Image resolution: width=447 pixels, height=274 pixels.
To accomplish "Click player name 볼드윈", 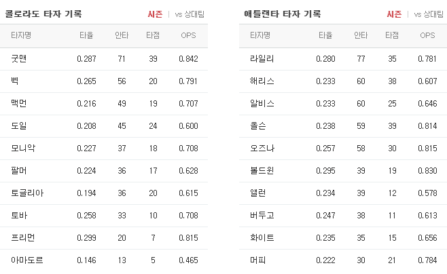I will coord(262,171).
